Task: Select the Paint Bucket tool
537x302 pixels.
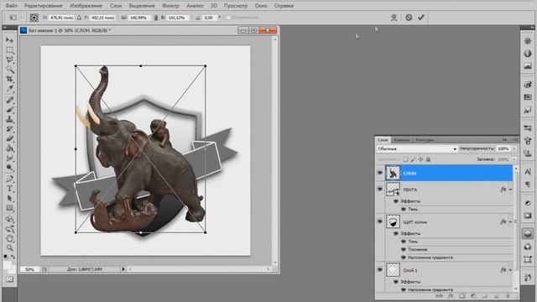Action: (9, 148)
